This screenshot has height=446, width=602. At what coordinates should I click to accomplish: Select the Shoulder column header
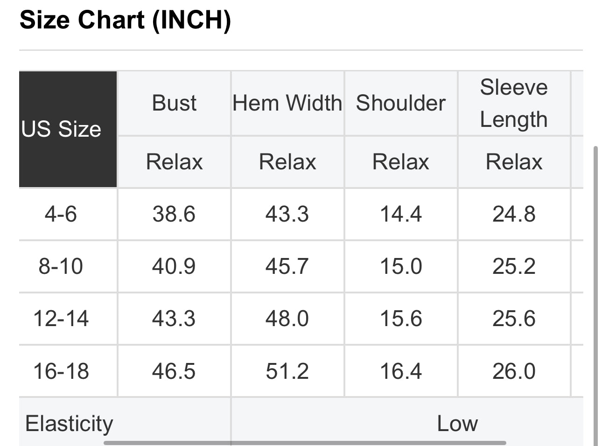click(400, 103)
